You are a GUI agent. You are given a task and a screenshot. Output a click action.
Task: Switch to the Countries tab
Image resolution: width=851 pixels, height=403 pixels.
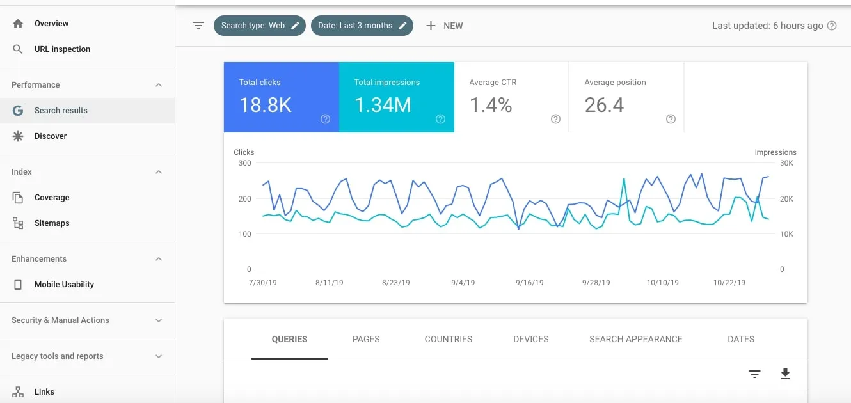[448, 339]
